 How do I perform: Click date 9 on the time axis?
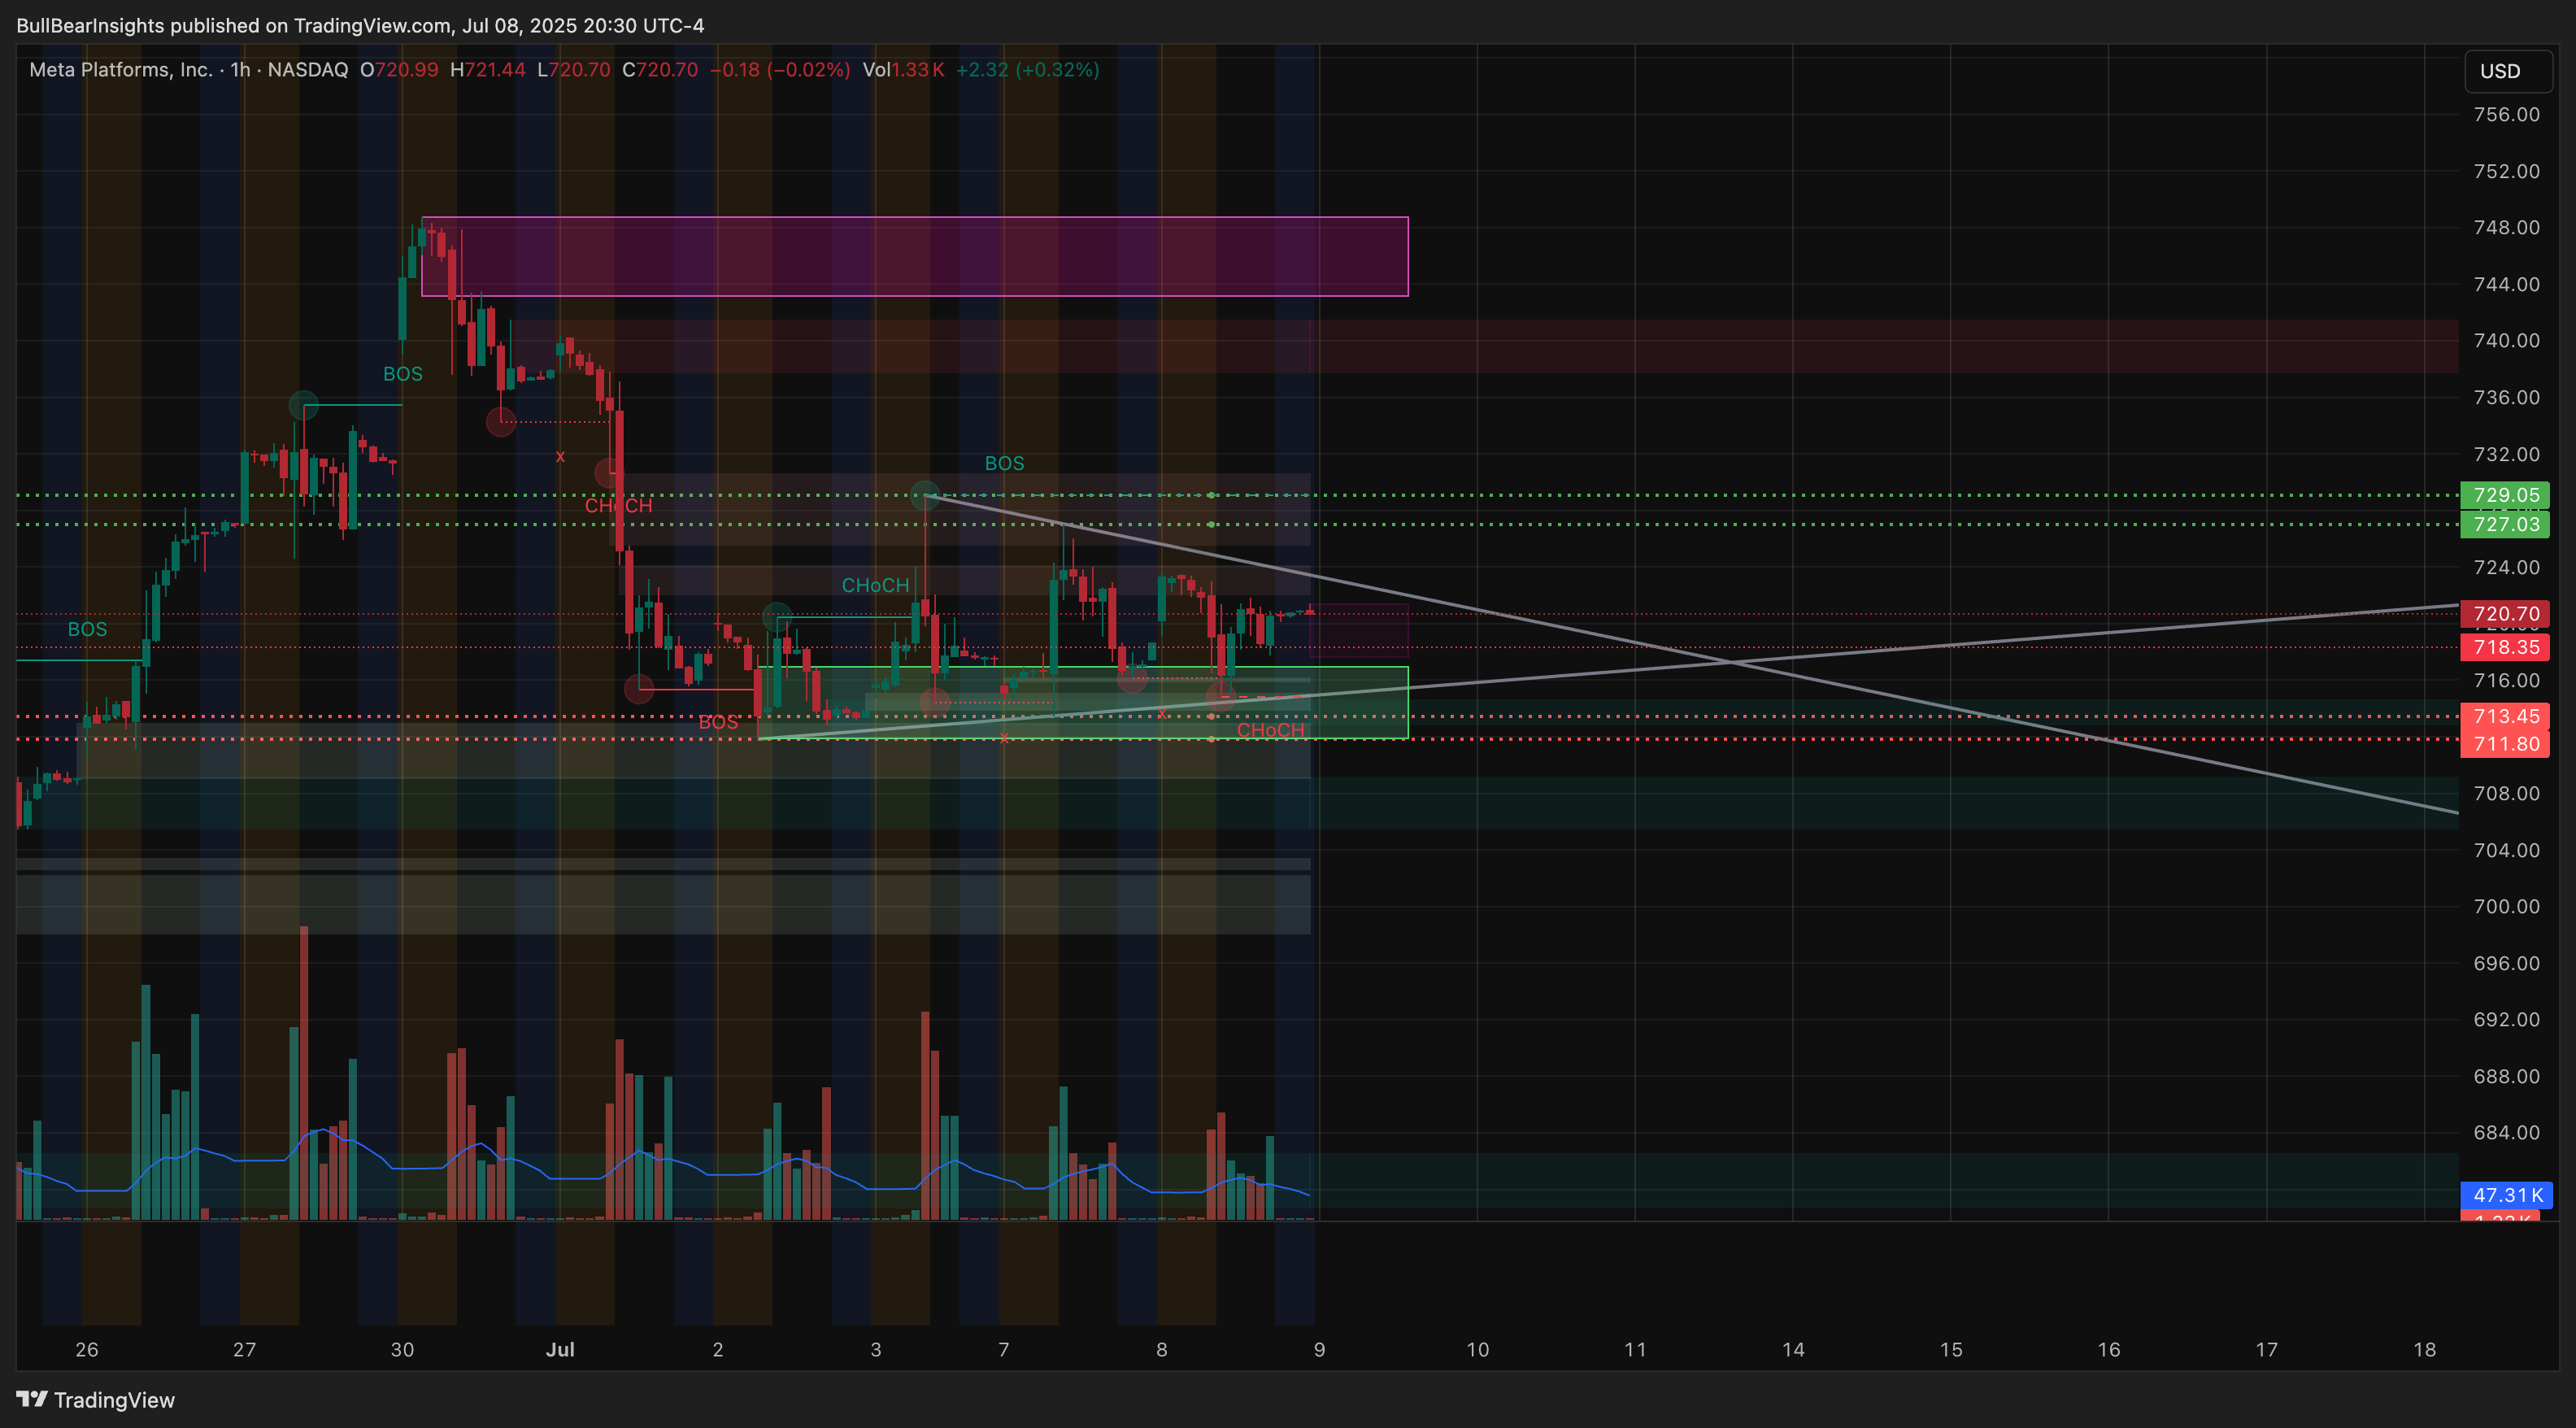click(1319, 1350)
